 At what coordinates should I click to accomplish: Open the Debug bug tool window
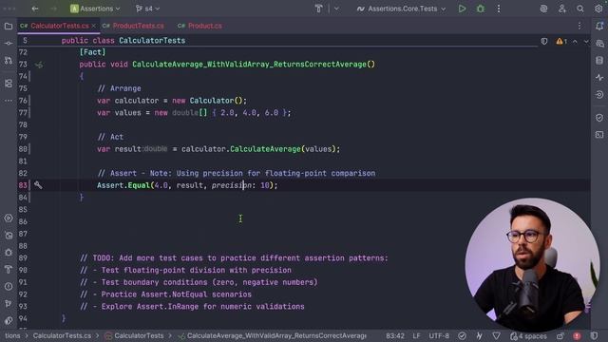pyautogui.click(x=9, y=253)
